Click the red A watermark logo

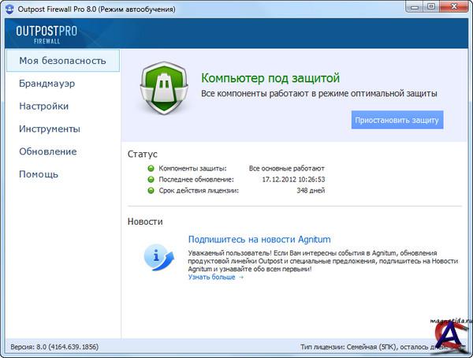[x=448, y=339]
